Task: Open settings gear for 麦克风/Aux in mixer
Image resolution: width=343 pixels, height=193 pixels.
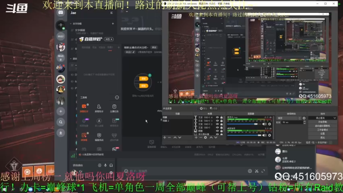Action: (x=270, y=124)
